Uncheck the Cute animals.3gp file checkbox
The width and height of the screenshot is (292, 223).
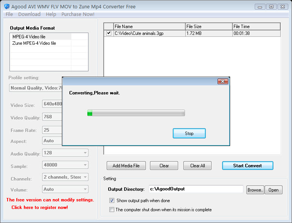pos(109,33)
